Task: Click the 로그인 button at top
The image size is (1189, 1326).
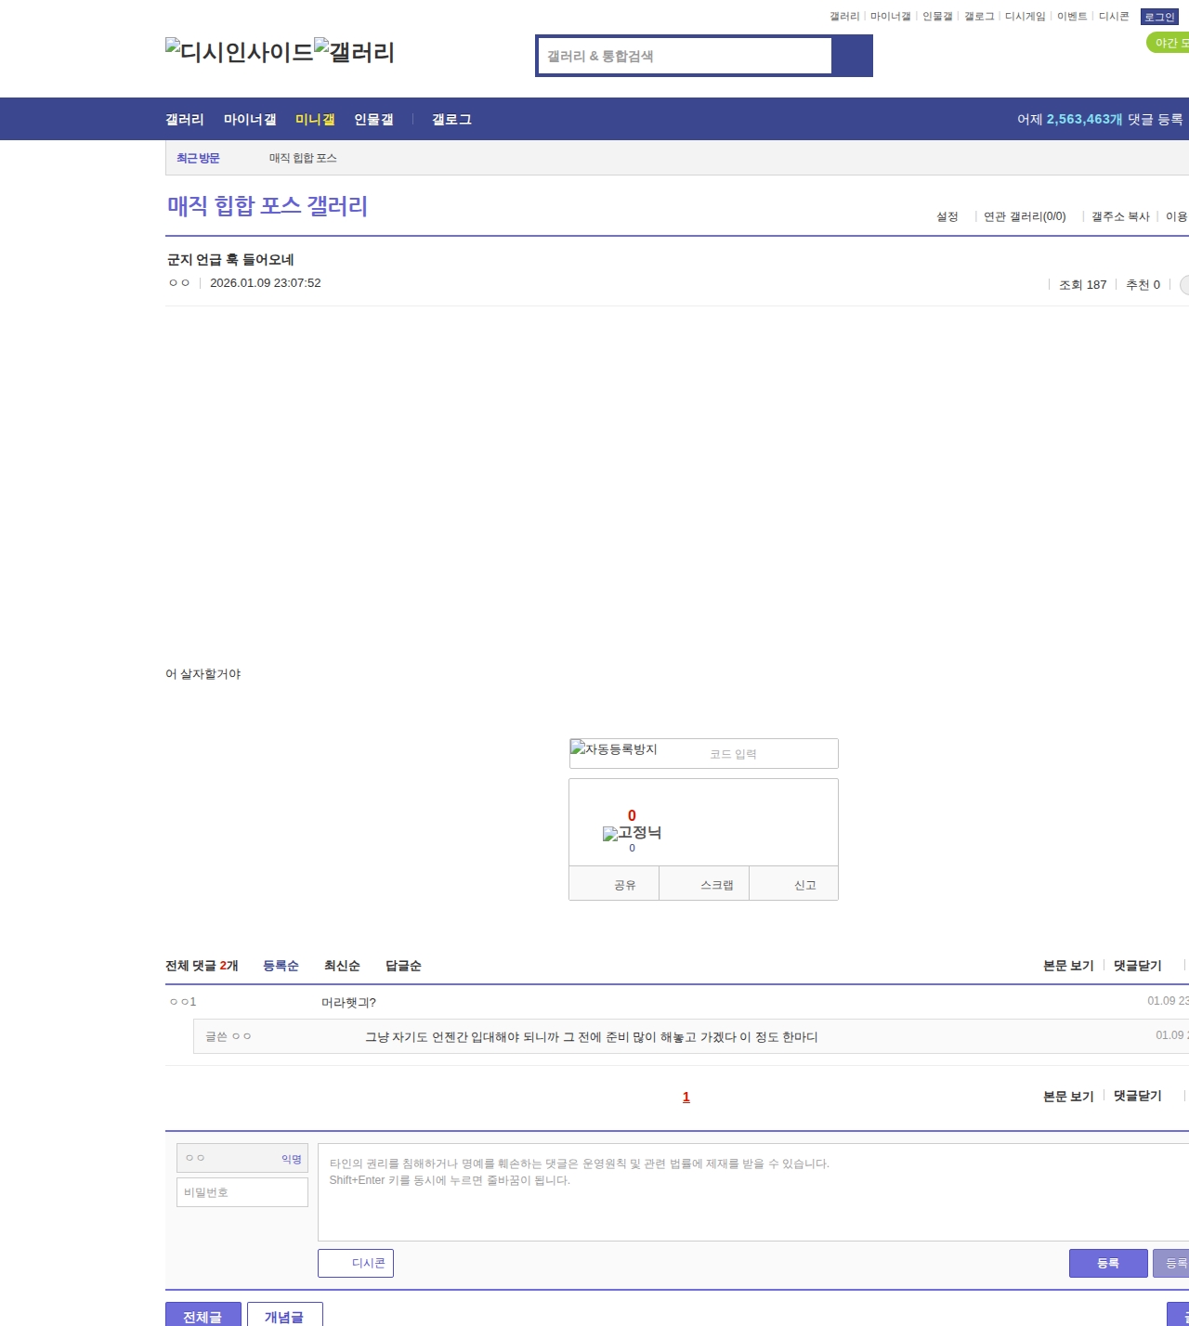Action: click(1159, 17)
